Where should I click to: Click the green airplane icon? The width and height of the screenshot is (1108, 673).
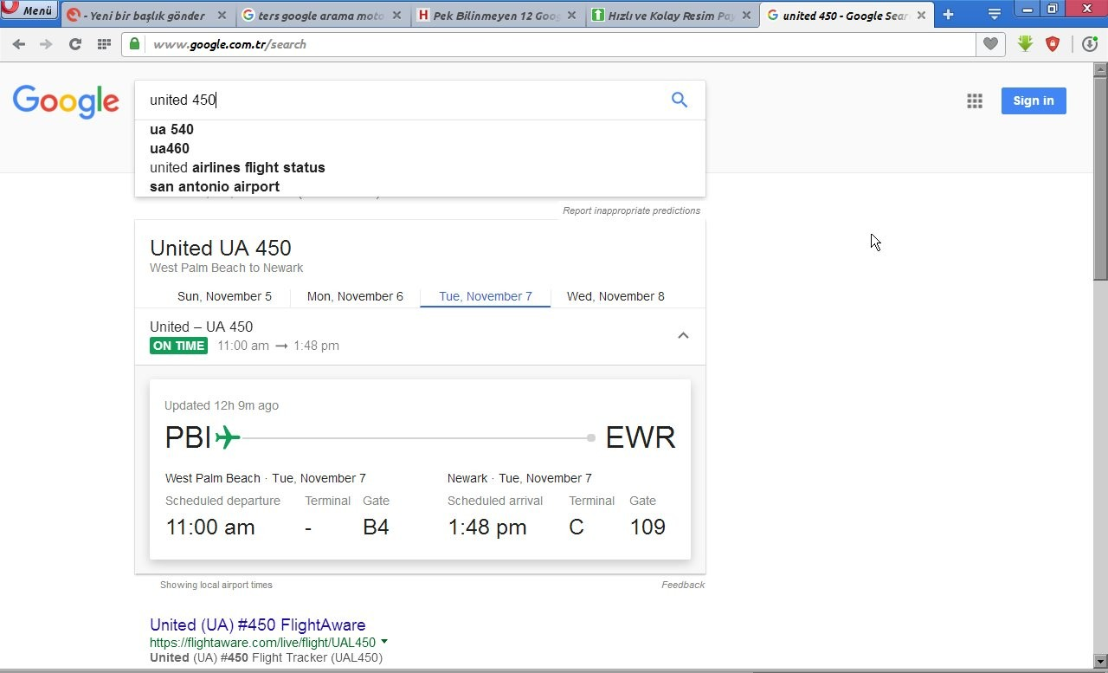pyautogui.click(x=228, y=437)
